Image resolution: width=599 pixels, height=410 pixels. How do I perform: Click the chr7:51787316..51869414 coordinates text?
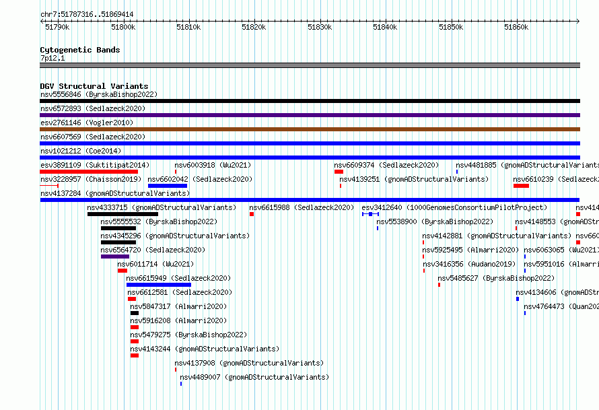pyautogui.click(x=87, y=14)
